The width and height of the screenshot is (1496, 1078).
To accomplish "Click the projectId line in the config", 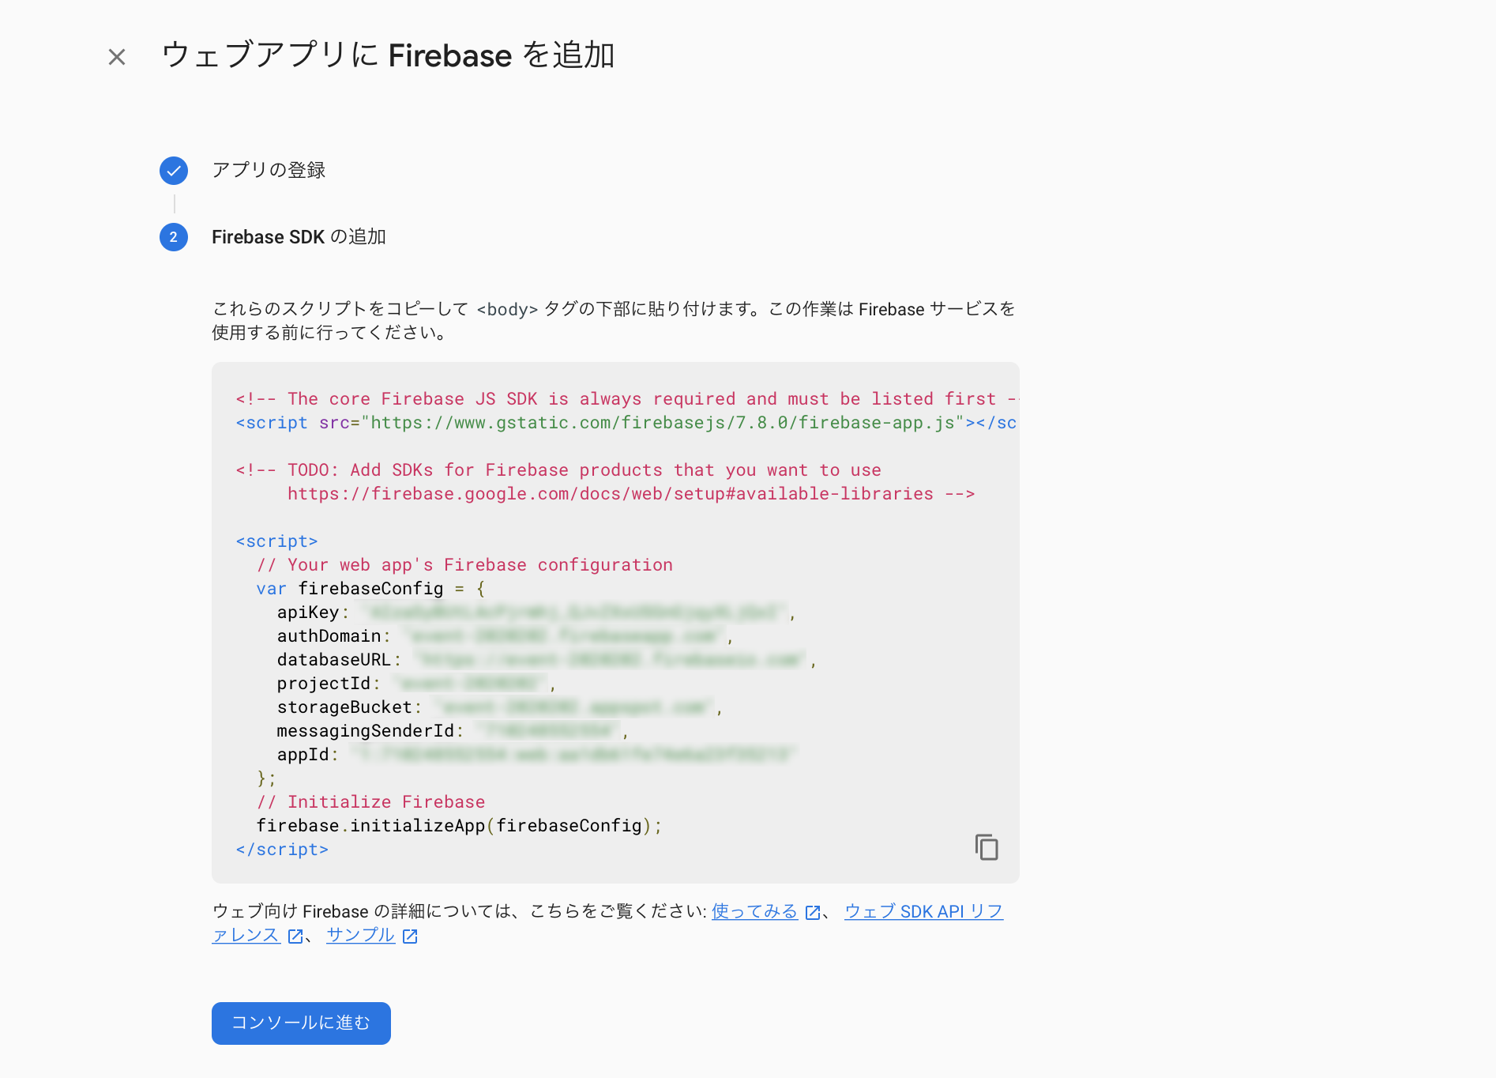I will coord(415,684).
